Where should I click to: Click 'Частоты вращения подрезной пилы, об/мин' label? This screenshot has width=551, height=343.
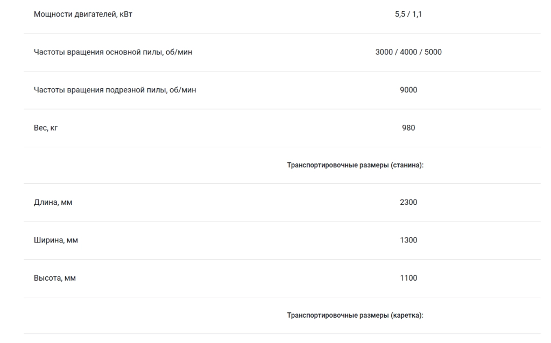115,90
